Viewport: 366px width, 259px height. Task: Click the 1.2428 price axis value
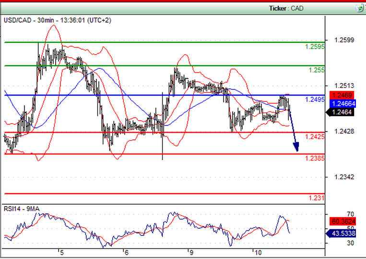(344, 131)
